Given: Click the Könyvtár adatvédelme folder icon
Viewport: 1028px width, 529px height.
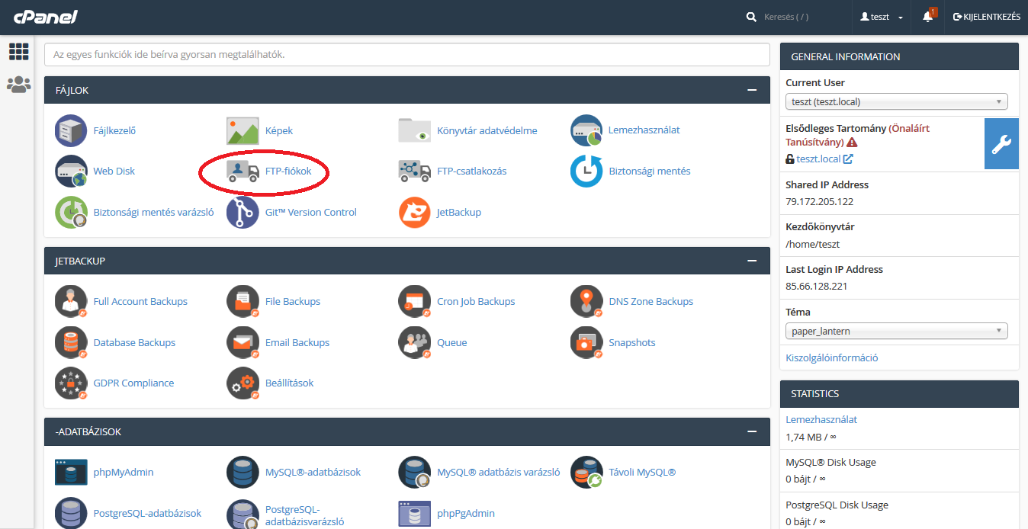Looking at the screenshot, I should click(415, 130).
